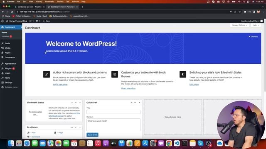The height and width of the screenshot is (149, 266).
Task: Open Replit bookmark
Action: [x=40, y=16]
